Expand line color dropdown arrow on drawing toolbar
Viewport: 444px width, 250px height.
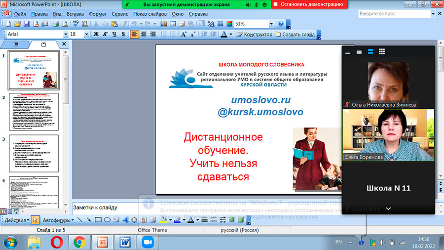184,220
